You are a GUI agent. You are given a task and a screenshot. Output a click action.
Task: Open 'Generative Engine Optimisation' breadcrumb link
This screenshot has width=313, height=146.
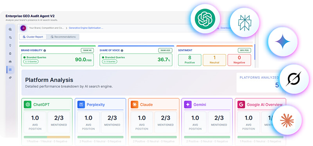(x=86, y=28)
